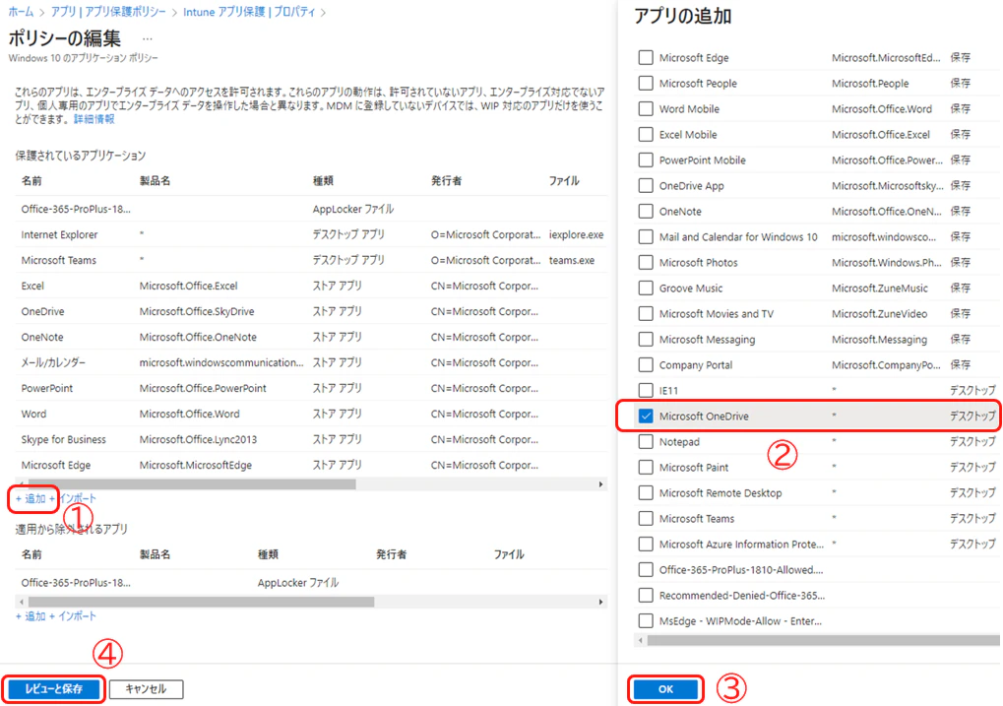
Task: Check the Notepad checkbox
Action: coord(646,442)
